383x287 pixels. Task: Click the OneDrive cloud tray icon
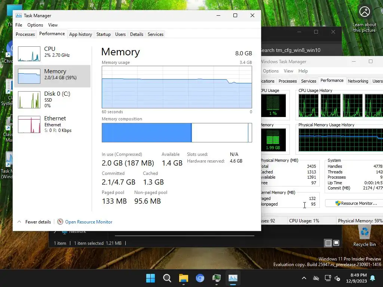[316, 278]
